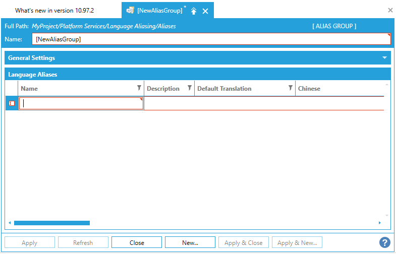Click the scroll right arrow of grid
The width and height of the screenshot is (396, 254).
[x=380, y=223]
